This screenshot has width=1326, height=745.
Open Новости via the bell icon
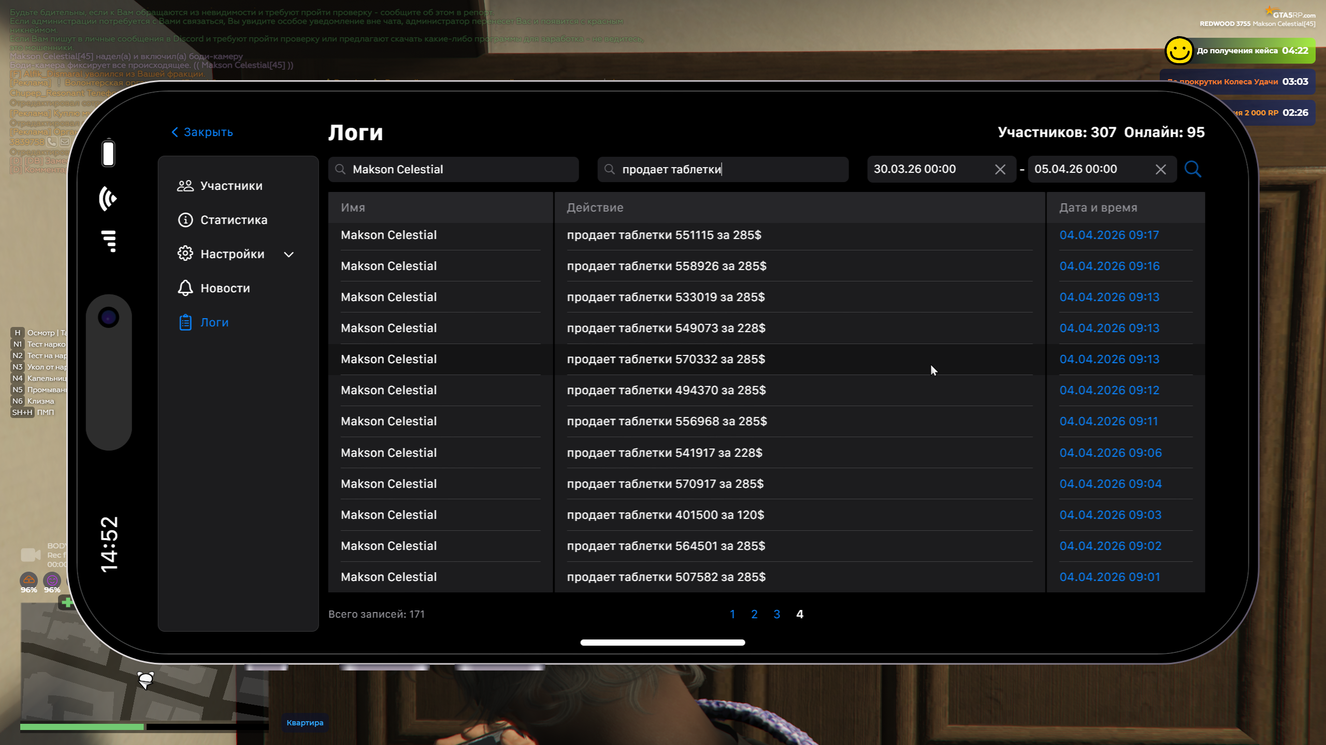pyautogui.click(x=185, y=288)
